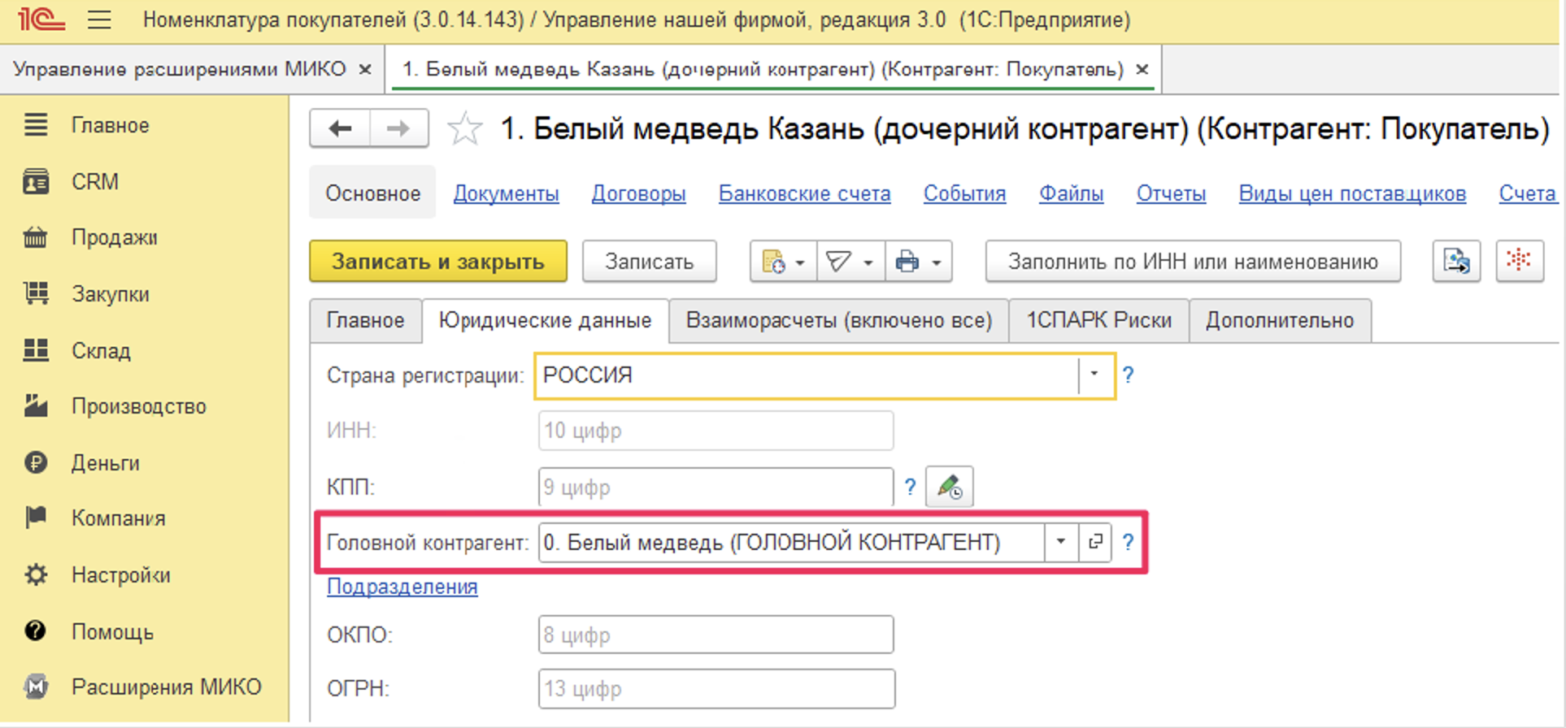
Task: Select the Юридические данные tab
Action: pos(546,320)
